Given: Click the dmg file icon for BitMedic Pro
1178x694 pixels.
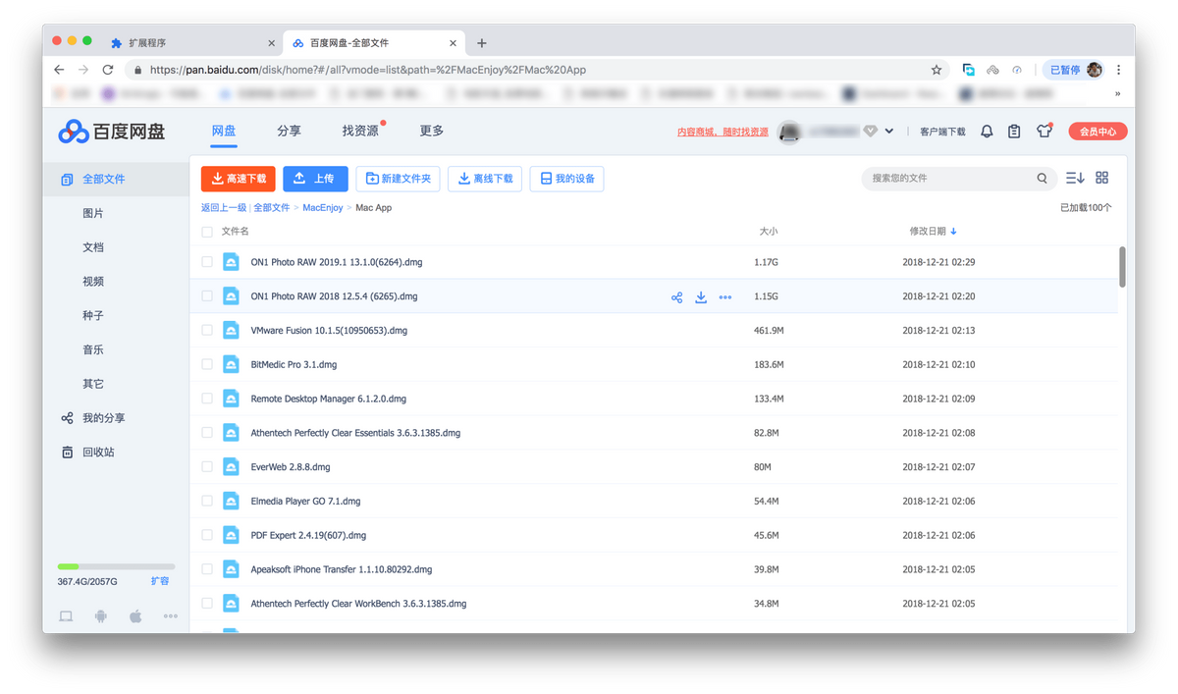Looking at the screenshot, I should (x=231, y=364).
